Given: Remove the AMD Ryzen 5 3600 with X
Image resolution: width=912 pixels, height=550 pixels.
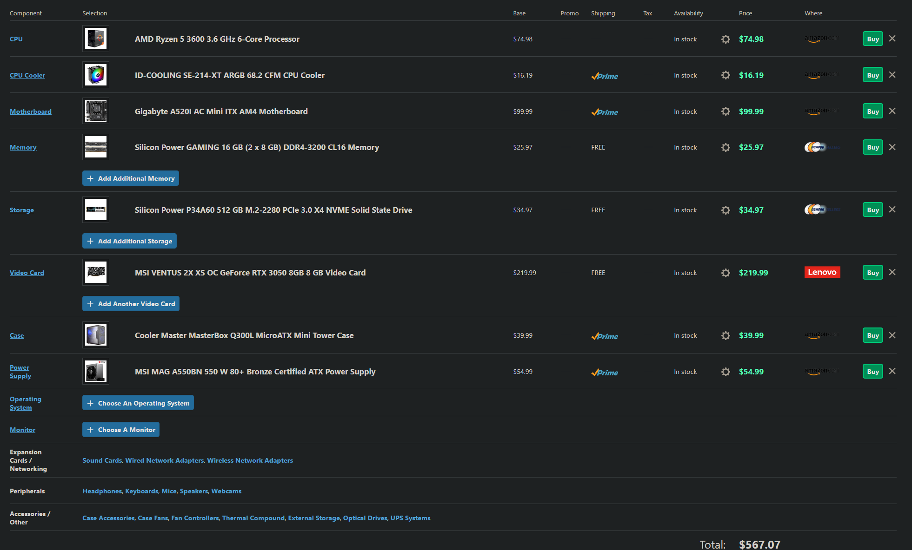Looking at the screenshot, I should pyautogui.click(x=892, y=39).
